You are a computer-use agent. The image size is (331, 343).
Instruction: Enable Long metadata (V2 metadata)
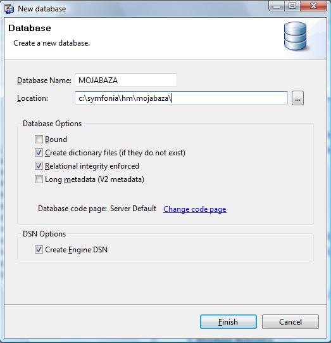39,179
